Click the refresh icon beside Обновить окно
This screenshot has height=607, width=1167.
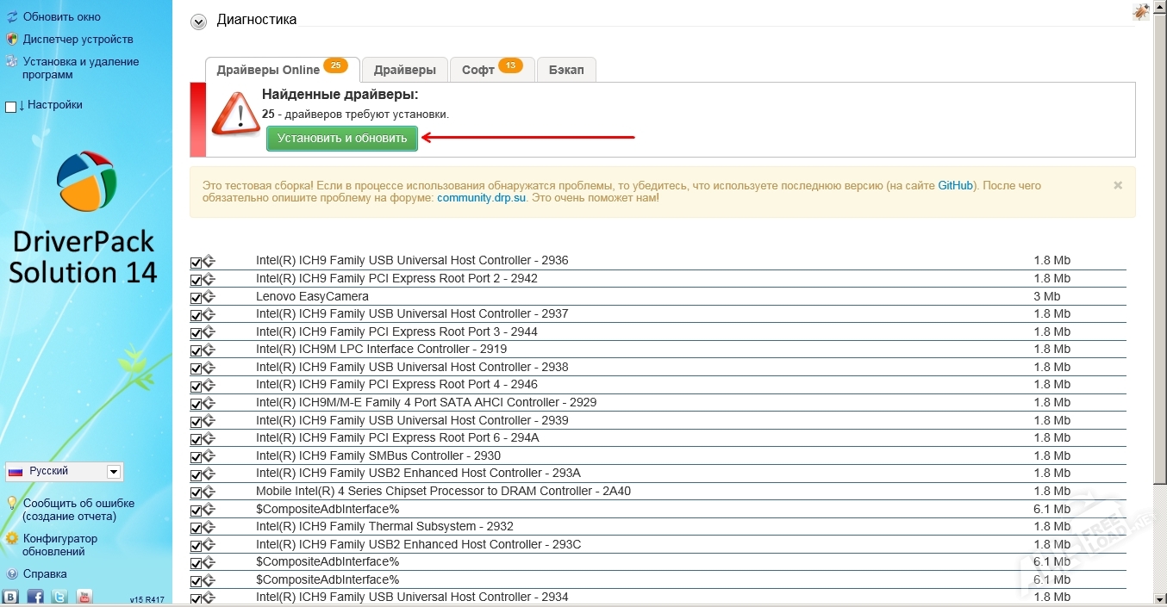tap(12, 16)
